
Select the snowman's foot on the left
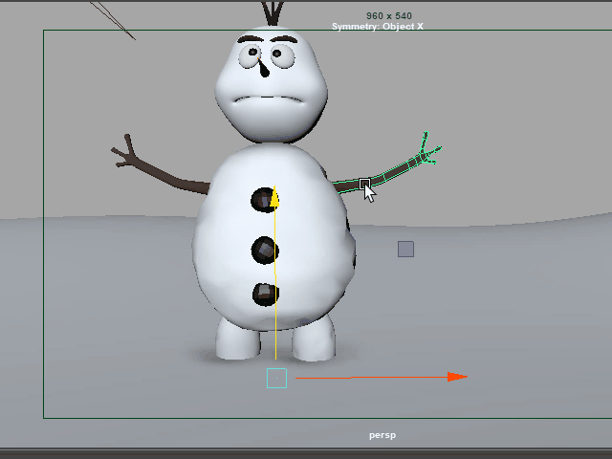tap(237, 341)
